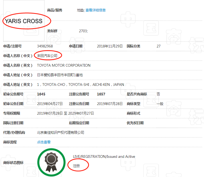The image size is (204, 177).
Task: Select the preliminary announcement issue 1645
Action: (x=41, y=94)
